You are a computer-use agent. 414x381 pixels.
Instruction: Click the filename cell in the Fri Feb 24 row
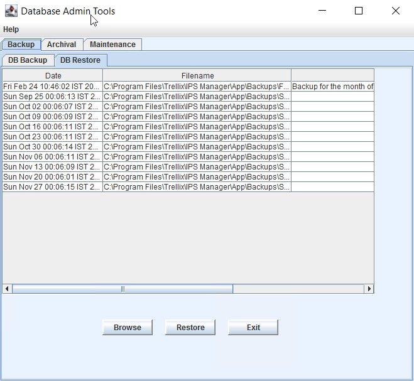[x=197, y=87]
